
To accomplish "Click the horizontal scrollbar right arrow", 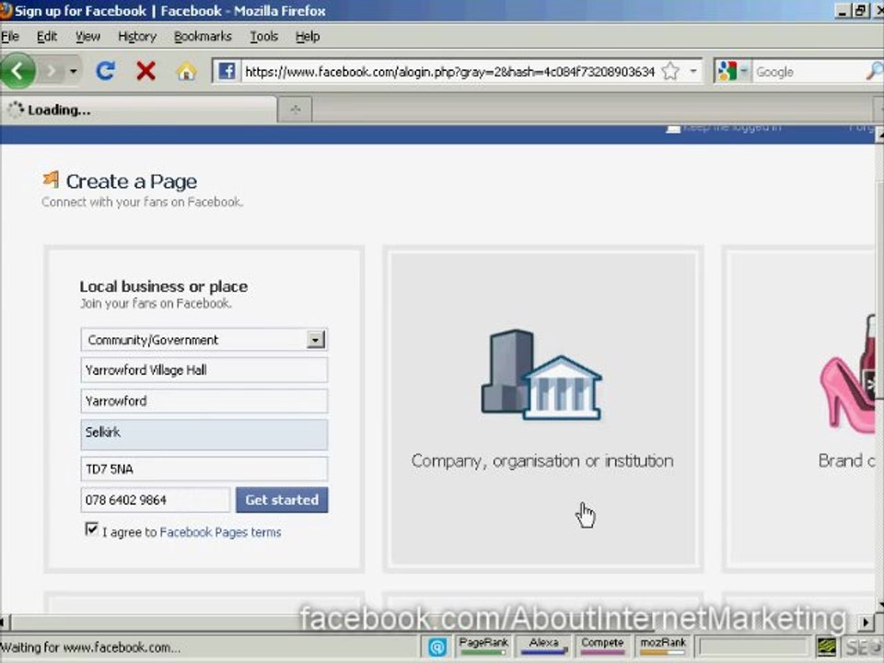I will pyautogui.click(x=866, y=622).
